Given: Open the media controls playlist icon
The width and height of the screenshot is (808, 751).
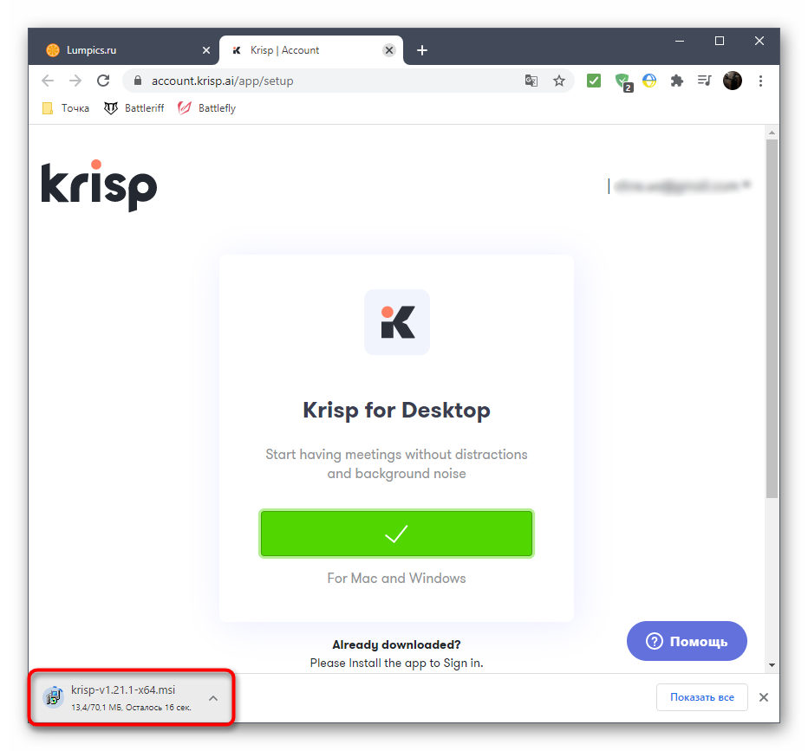Looking at the screenshot, I should [x=704, y=81].
